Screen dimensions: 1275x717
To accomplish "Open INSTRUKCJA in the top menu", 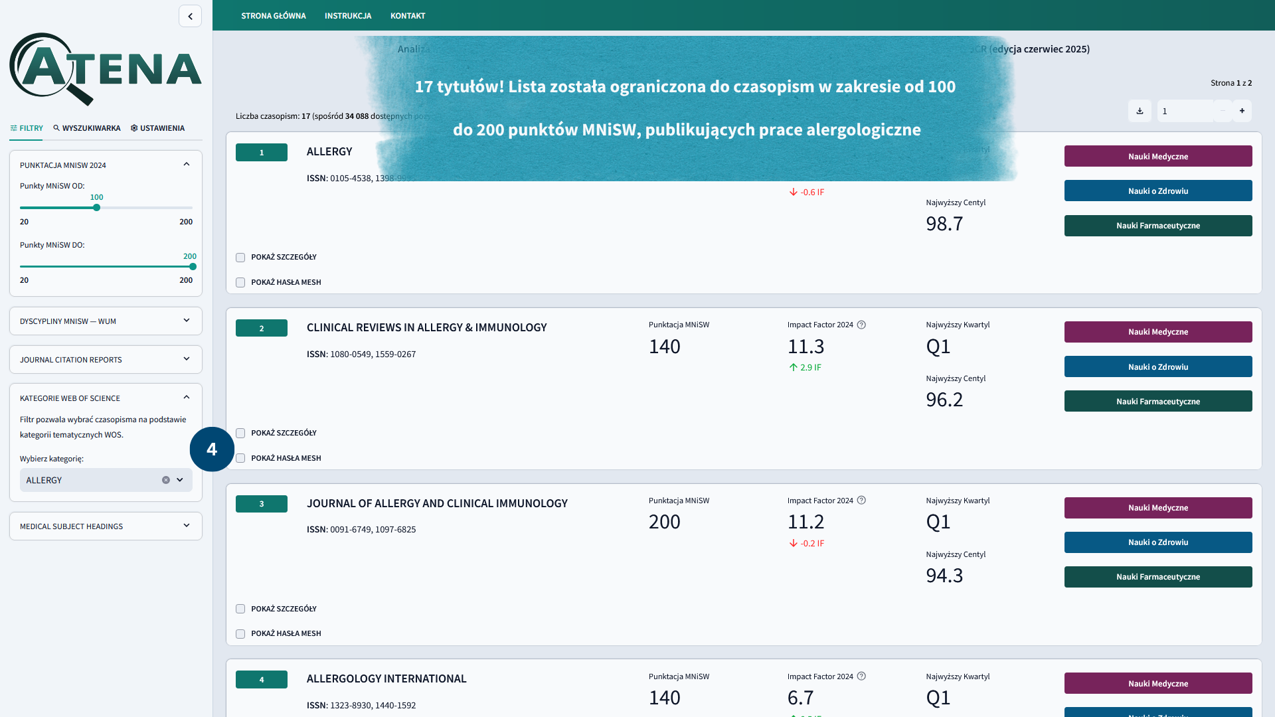I will click(x=348, y=16).
